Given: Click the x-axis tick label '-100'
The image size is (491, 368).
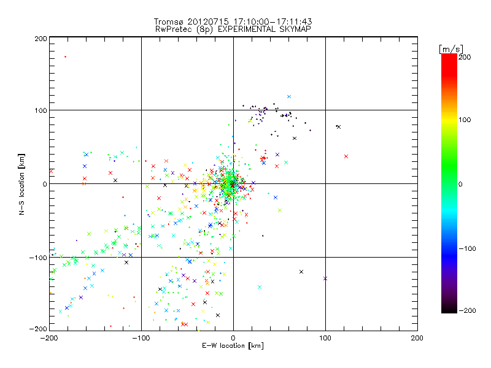Looking at the screenshot, I should (141, 338).
